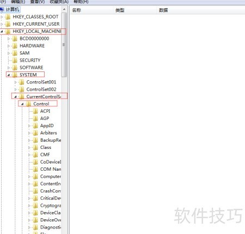The height and width of the screenshot is (234, 245).
Task: Click the 类型 column header
Action: tap(120, 10)
